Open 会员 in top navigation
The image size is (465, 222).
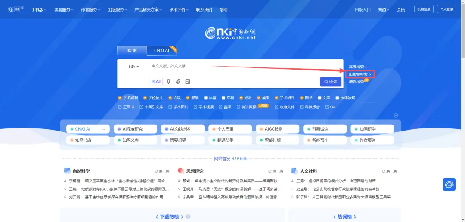click(401, 9)
